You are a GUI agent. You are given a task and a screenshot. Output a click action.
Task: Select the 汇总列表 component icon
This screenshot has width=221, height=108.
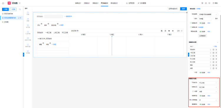pos(28,32)
